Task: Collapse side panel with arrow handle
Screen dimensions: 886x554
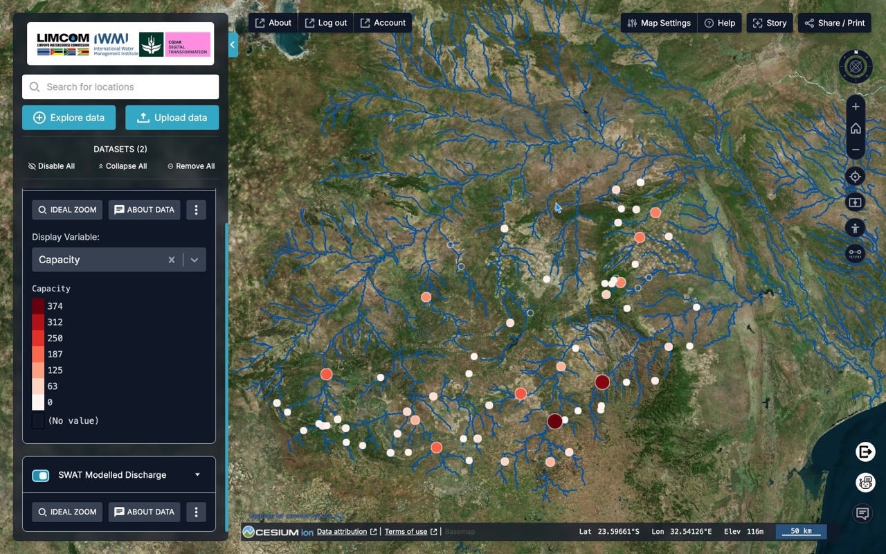Action: pyautogui.click(x=233, y=44)
